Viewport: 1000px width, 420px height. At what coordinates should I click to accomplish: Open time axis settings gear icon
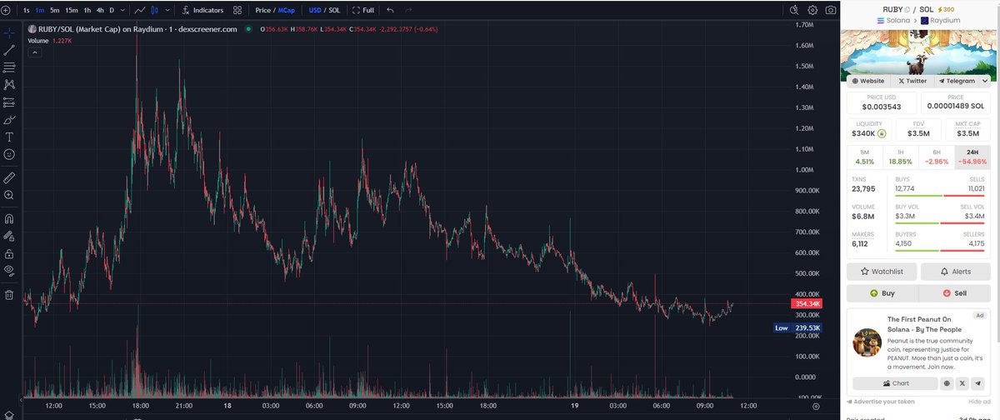[x=816, y=405]
